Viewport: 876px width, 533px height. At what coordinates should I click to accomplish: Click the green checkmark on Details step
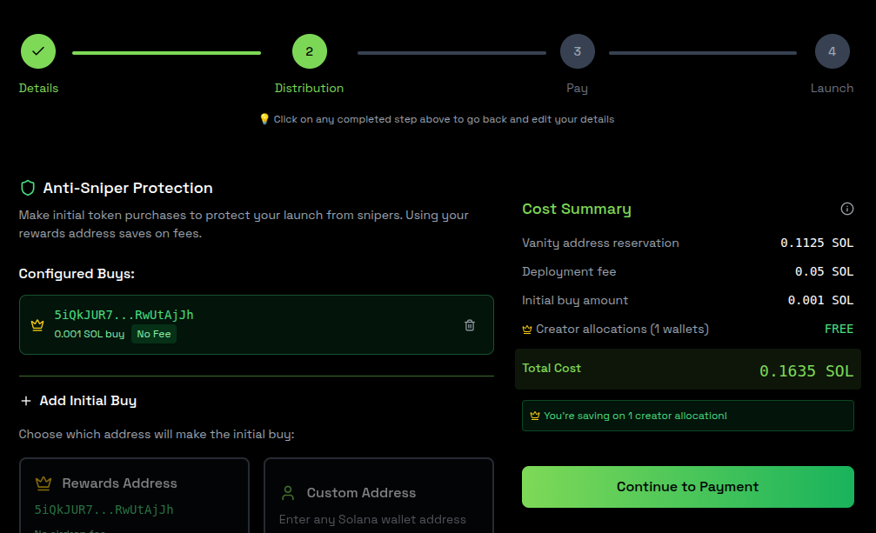[x=37, y=50]
